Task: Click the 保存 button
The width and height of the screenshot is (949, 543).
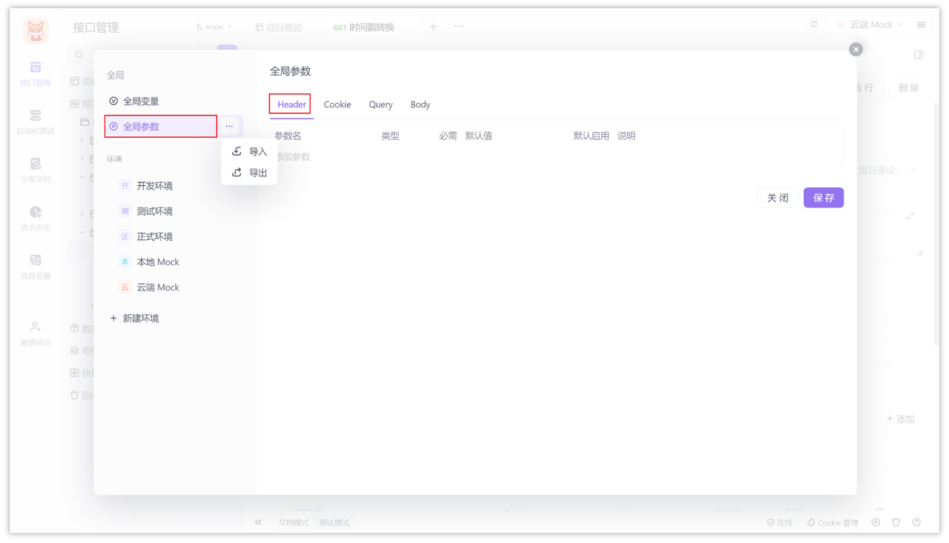Action: pyautogui.click(x=824, y=198)
